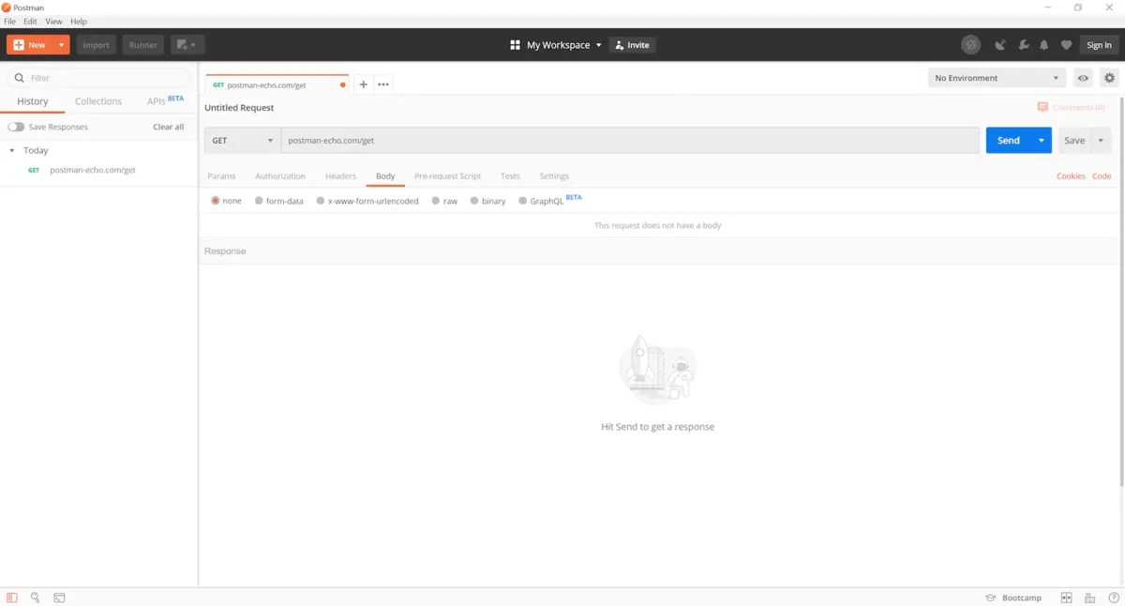Click the Runner button

click(142, 45)
